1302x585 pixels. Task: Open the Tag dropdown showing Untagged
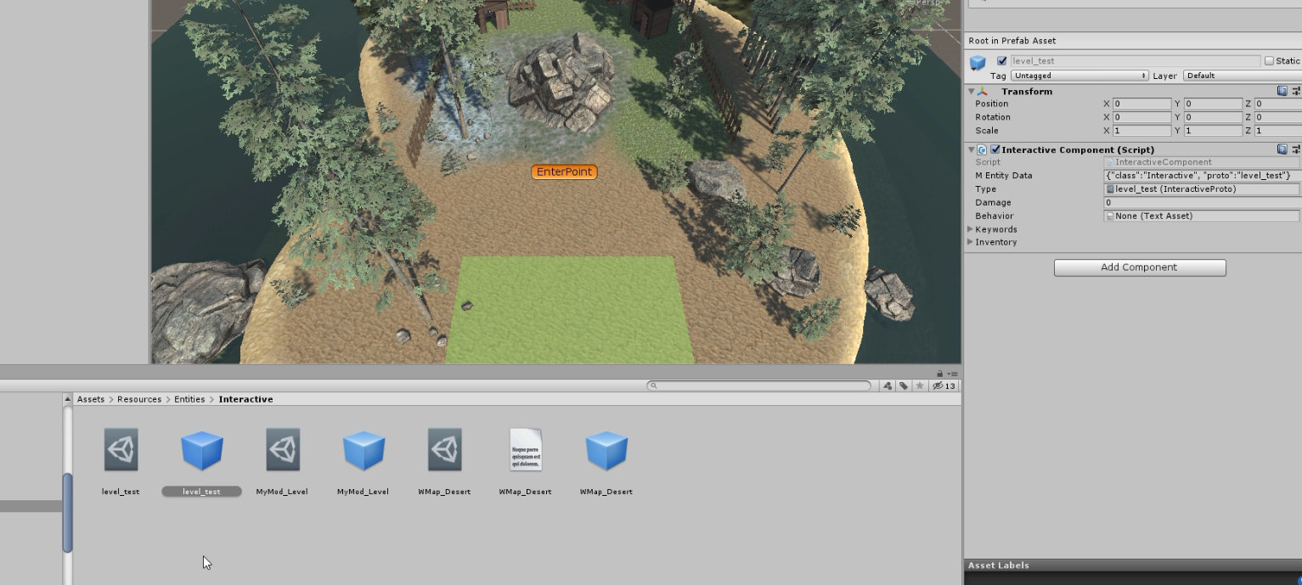(1079, 76)
